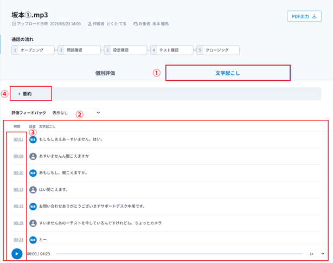
Task: Jump to timestamp 00:01
Action: click(18, 139)
